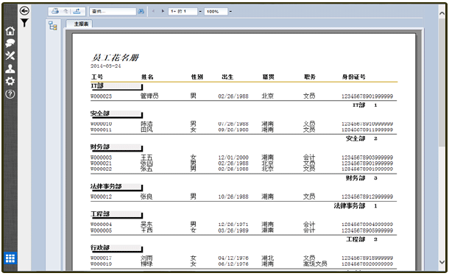Click the date 2014-03-24
Image resolution: width=449 pixels, height=276 pixels.
tap(106, 66)
